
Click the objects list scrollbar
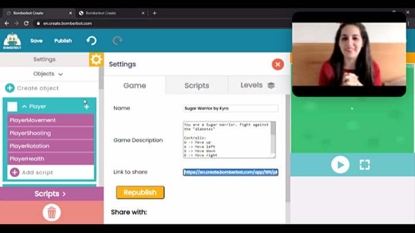tap(101, 78)
